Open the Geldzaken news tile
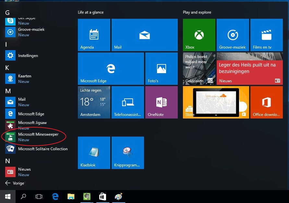 (199, 68)
